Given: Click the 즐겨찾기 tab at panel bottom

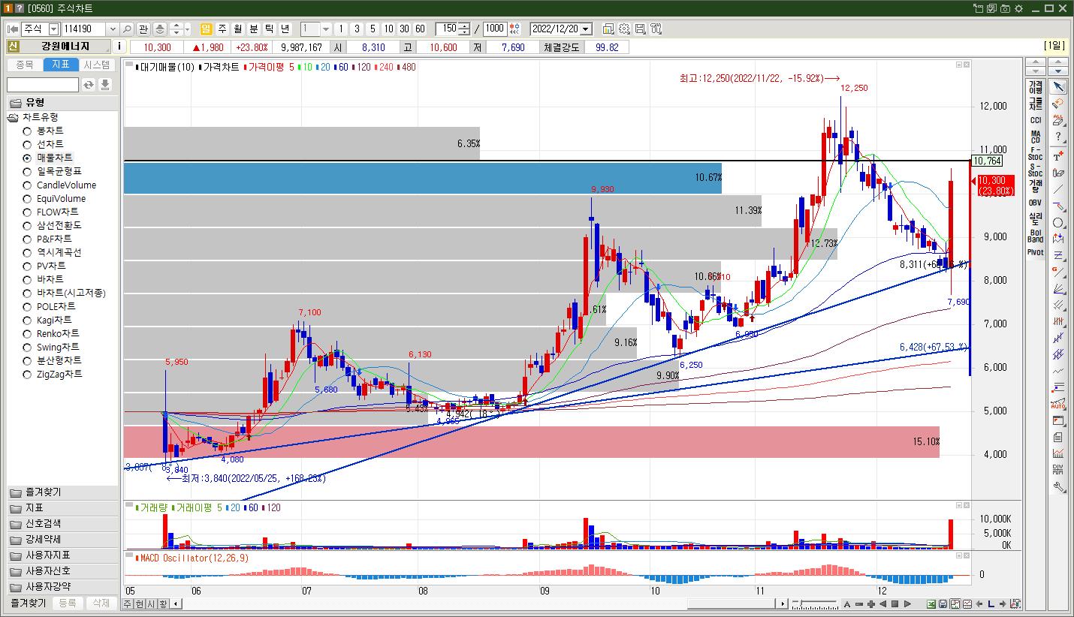Looking at the screenshot, I should coord(28,603).
